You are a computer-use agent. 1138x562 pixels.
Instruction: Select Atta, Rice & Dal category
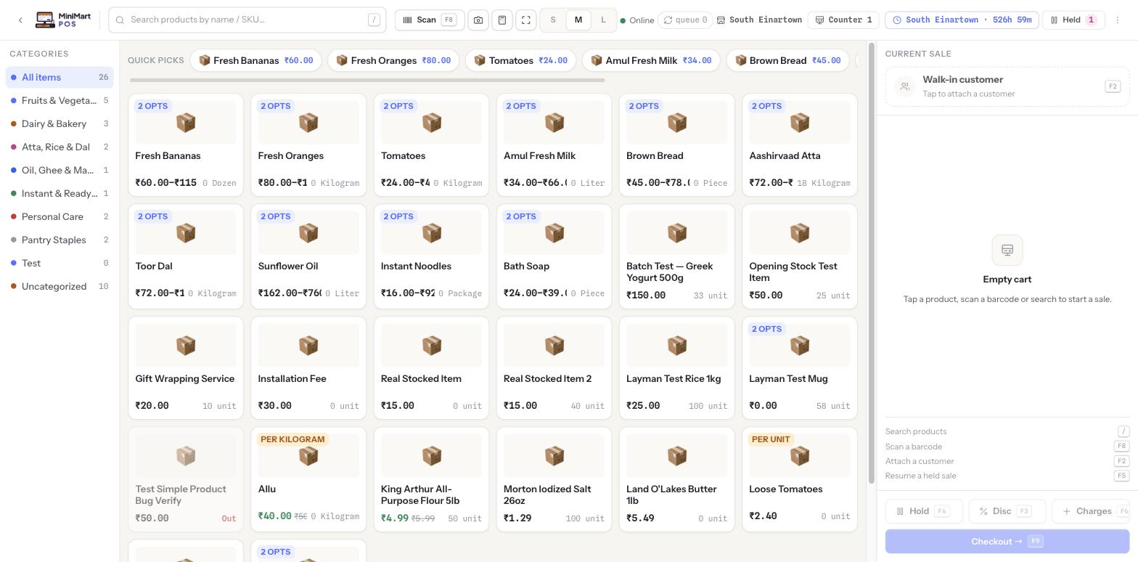tap(60, 147)
